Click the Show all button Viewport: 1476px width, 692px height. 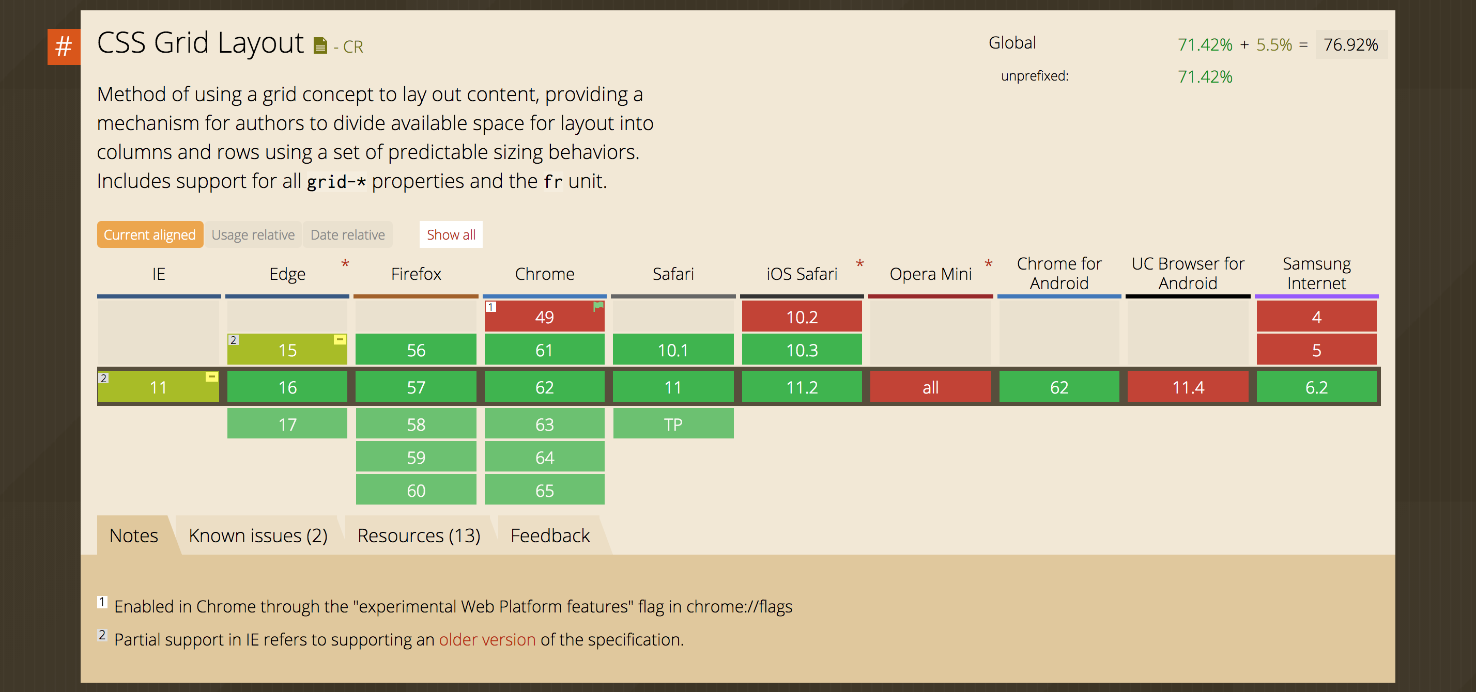pyautogui.click(x=451, y=234)
